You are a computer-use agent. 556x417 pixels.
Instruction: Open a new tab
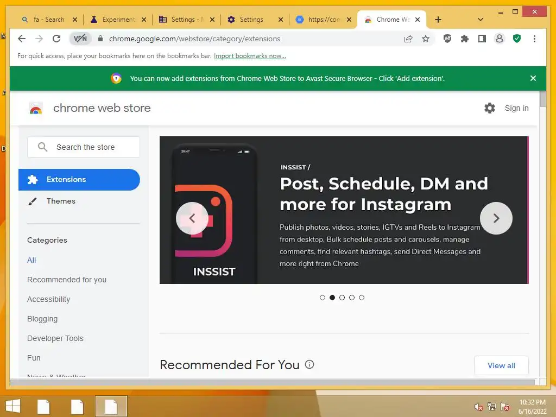tap(438, 20)
